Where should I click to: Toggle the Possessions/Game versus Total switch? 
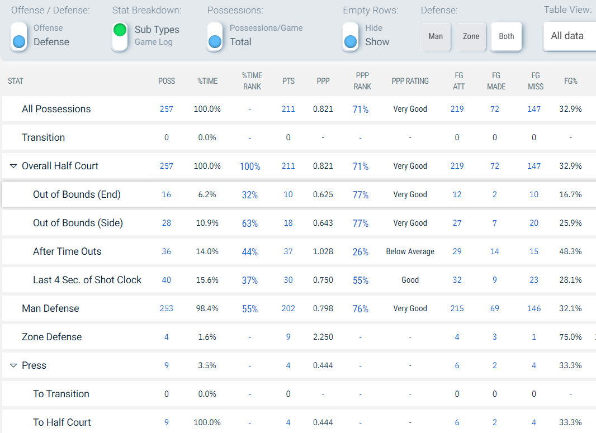[215, 36]
